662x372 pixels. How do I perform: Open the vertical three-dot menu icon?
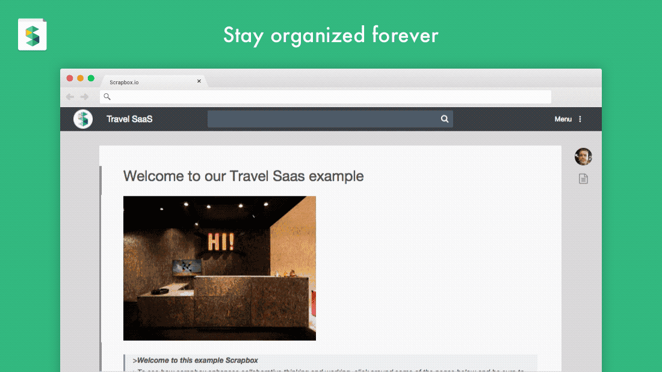click(580, 119)
